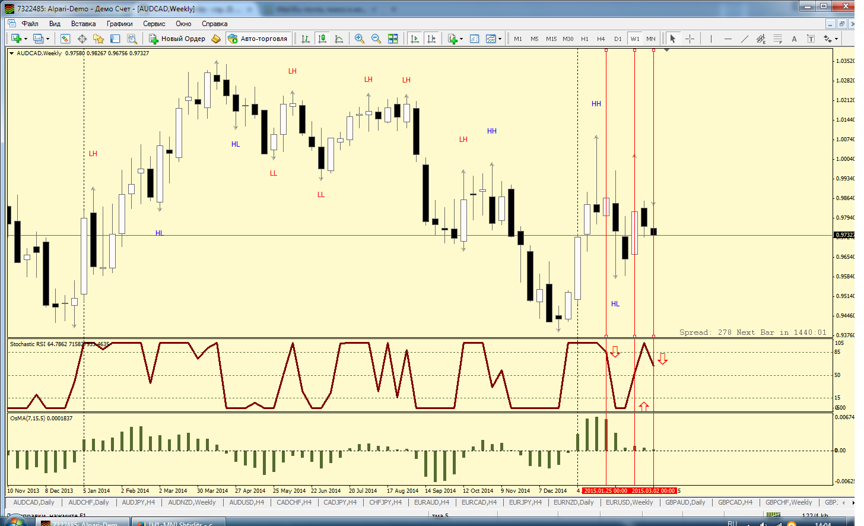This screenshot has width=864, height=526.
Task: Select the text tool labeled A
Action: click(x=794, y=39)
